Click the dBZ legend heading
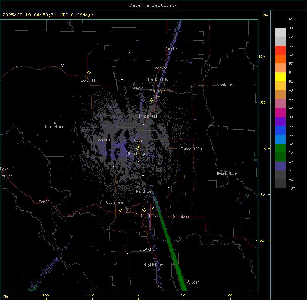This screenshot has height=300, width=307. pos(288,19)
